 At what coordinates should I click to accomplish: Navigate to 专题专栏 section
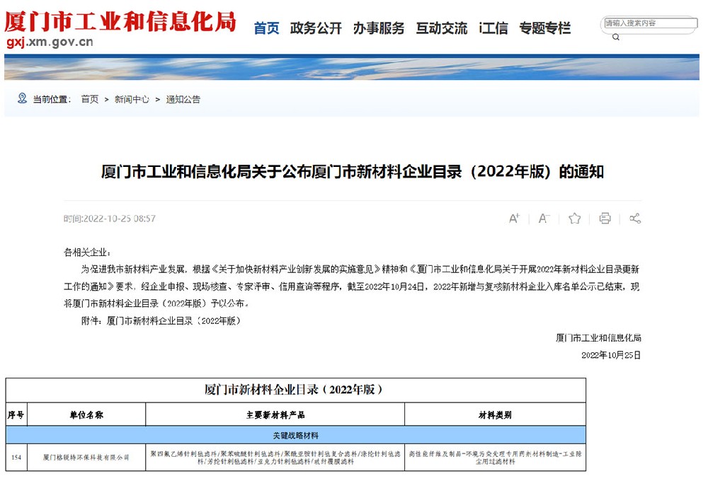point(544,28)
